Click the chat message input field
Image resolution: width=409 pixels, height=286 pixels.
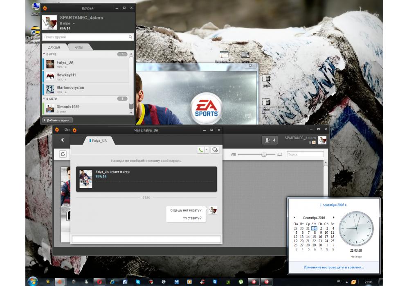pos(146,239)
